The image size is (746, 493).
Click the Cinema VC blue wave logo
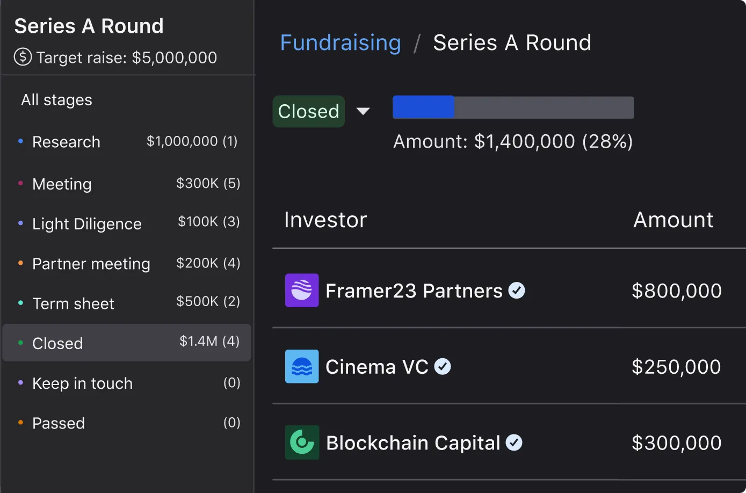301,366
